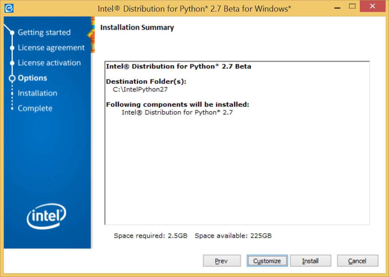Cancel the installation

tap(357, 261)
